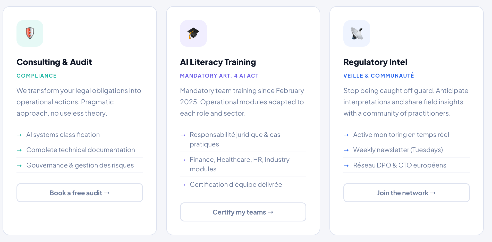The image size is (492, 242).
Task: Select the AI Literacy Training heading
Action: tap(218, 62)
